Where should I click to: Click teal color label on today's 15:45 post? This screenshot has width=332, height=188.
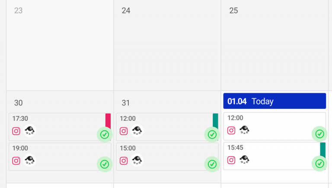322,149
